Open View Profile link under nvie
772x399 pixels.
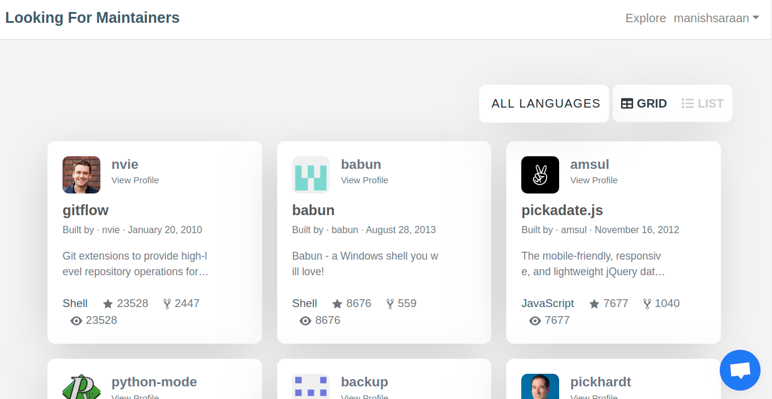click(135, 180)
